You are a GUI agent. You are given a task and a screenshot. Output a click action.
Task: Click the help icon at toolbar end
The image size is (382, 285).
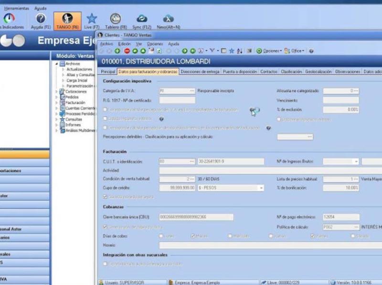click(311, 51)
